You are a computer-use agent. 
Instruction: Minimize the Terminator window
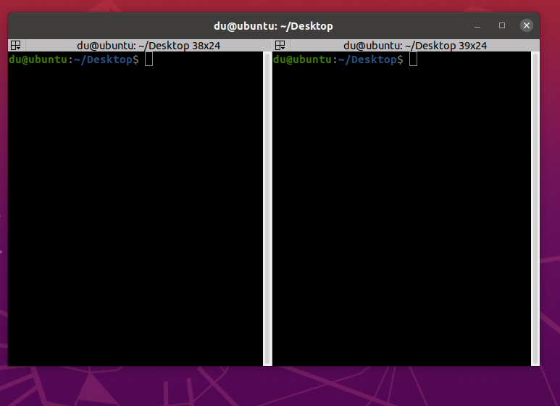[477, 25]
